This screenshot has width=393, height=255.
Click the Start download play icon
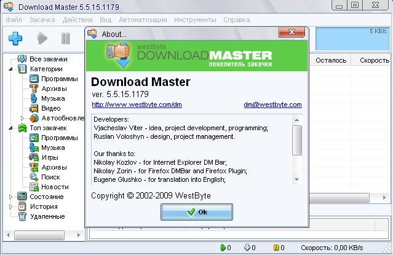[x=42, y=38]
